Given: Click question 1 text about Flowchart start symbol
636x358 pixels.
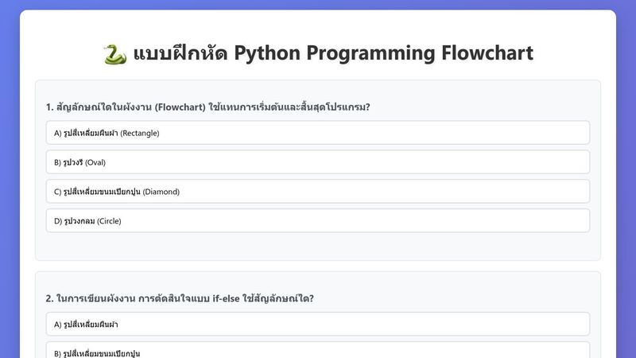Looking at the screenshot, I should pyautogui.click(x=207, y=107).
